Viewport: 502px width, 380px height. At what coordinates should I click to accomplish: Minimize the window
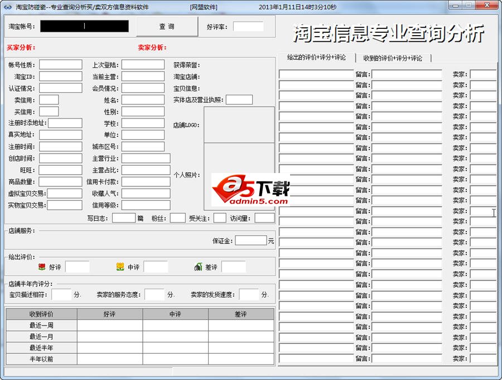click(x=455, y=6)
